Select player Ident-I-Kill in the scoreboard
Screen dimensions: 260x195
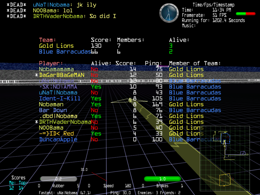pos(60,99)
